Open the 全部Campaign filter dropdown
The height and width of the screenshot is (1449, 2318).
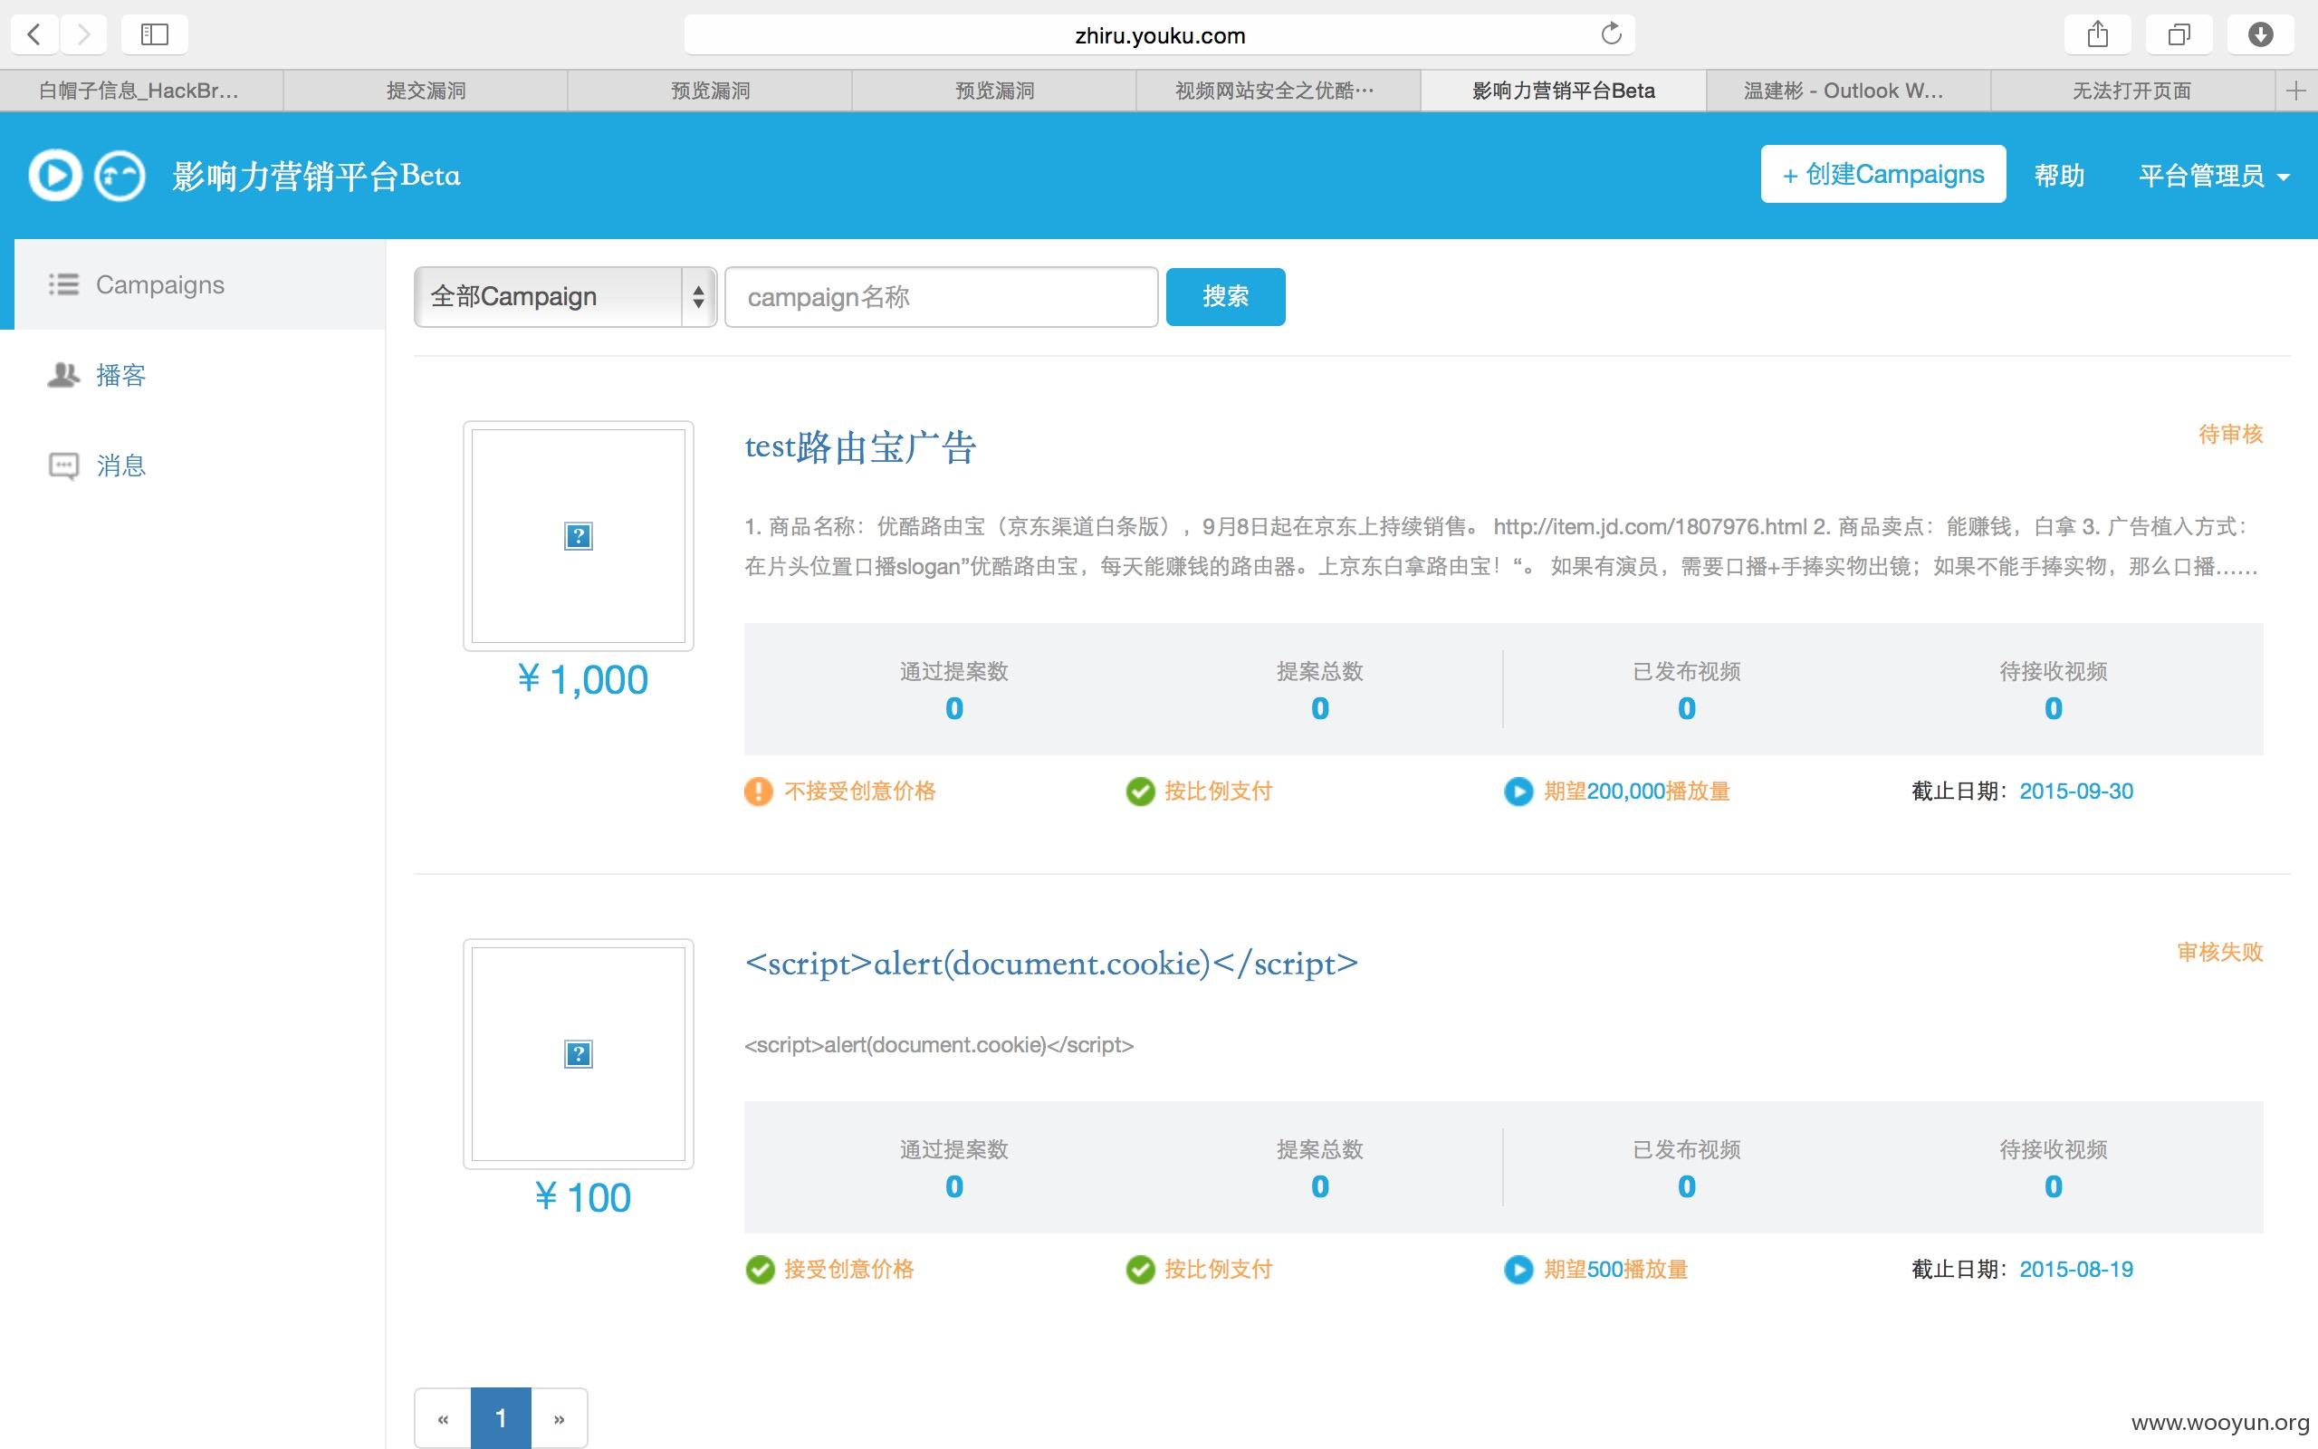(x=565, y=297)
